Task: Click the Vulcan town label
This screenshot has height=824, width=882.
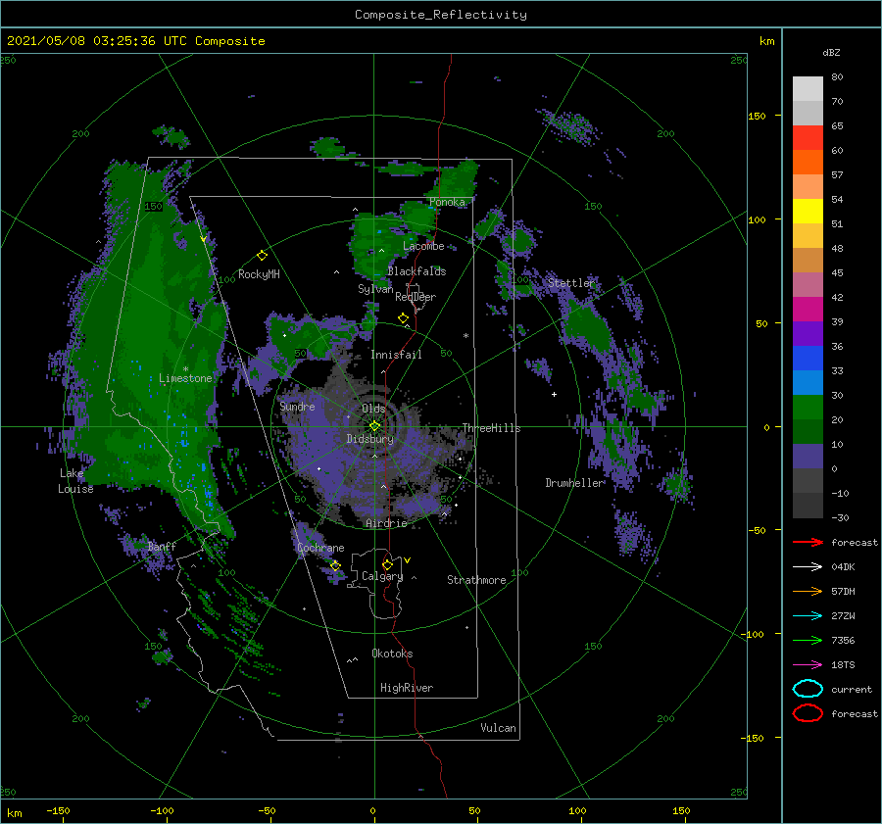Action: click(498, 728)
